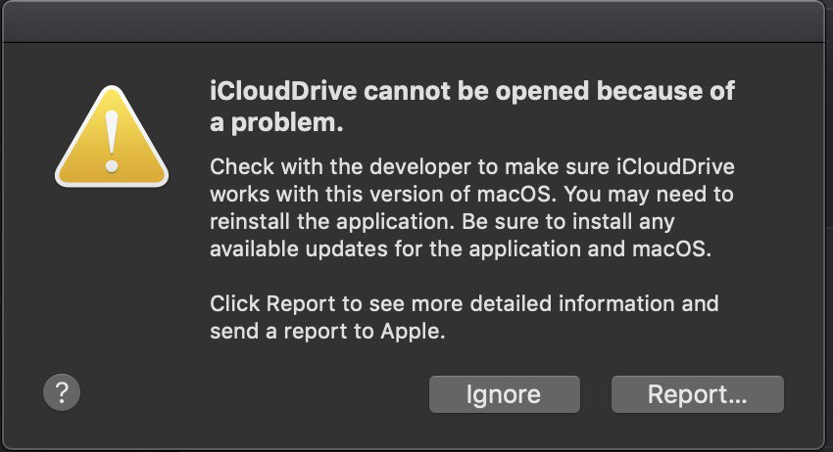The height and width of the screenshot is (452, 833).
Task: Click the line "Click Report to see more"
Action: (464, 304)
